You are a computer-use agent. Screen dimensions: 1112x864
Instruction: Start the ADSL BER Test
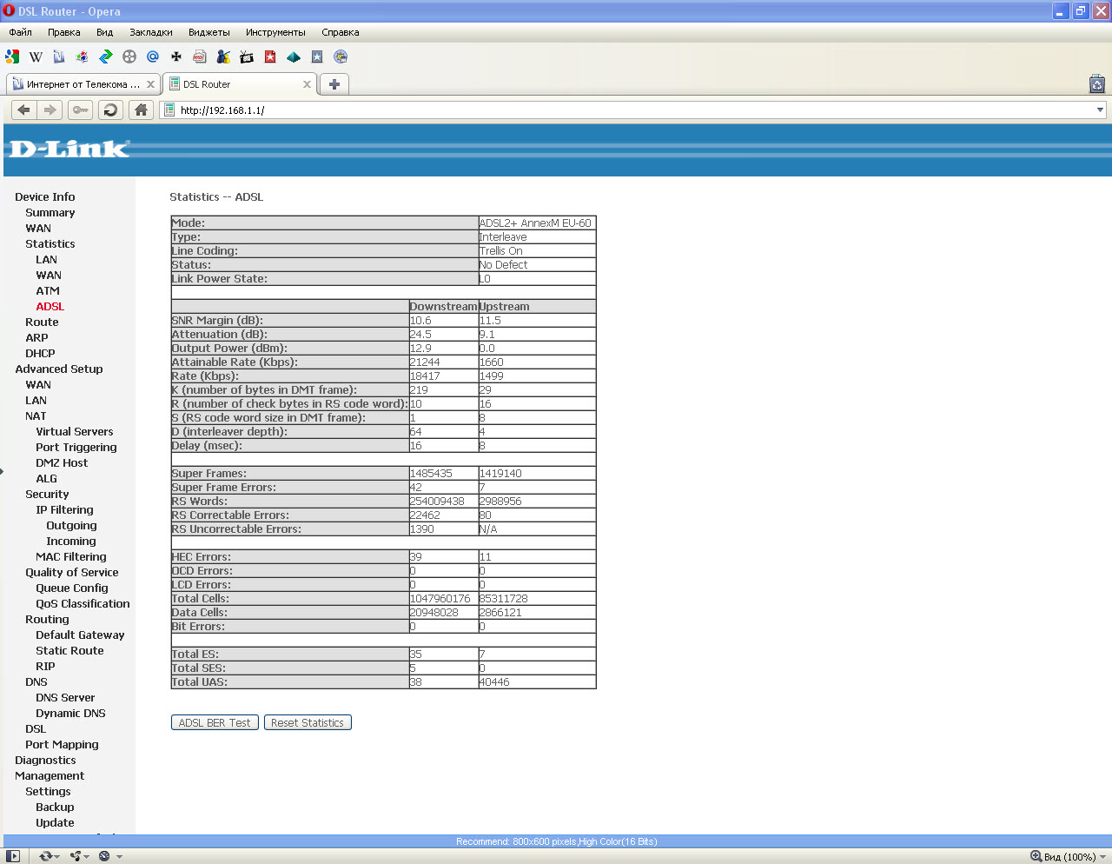[215, 723]
